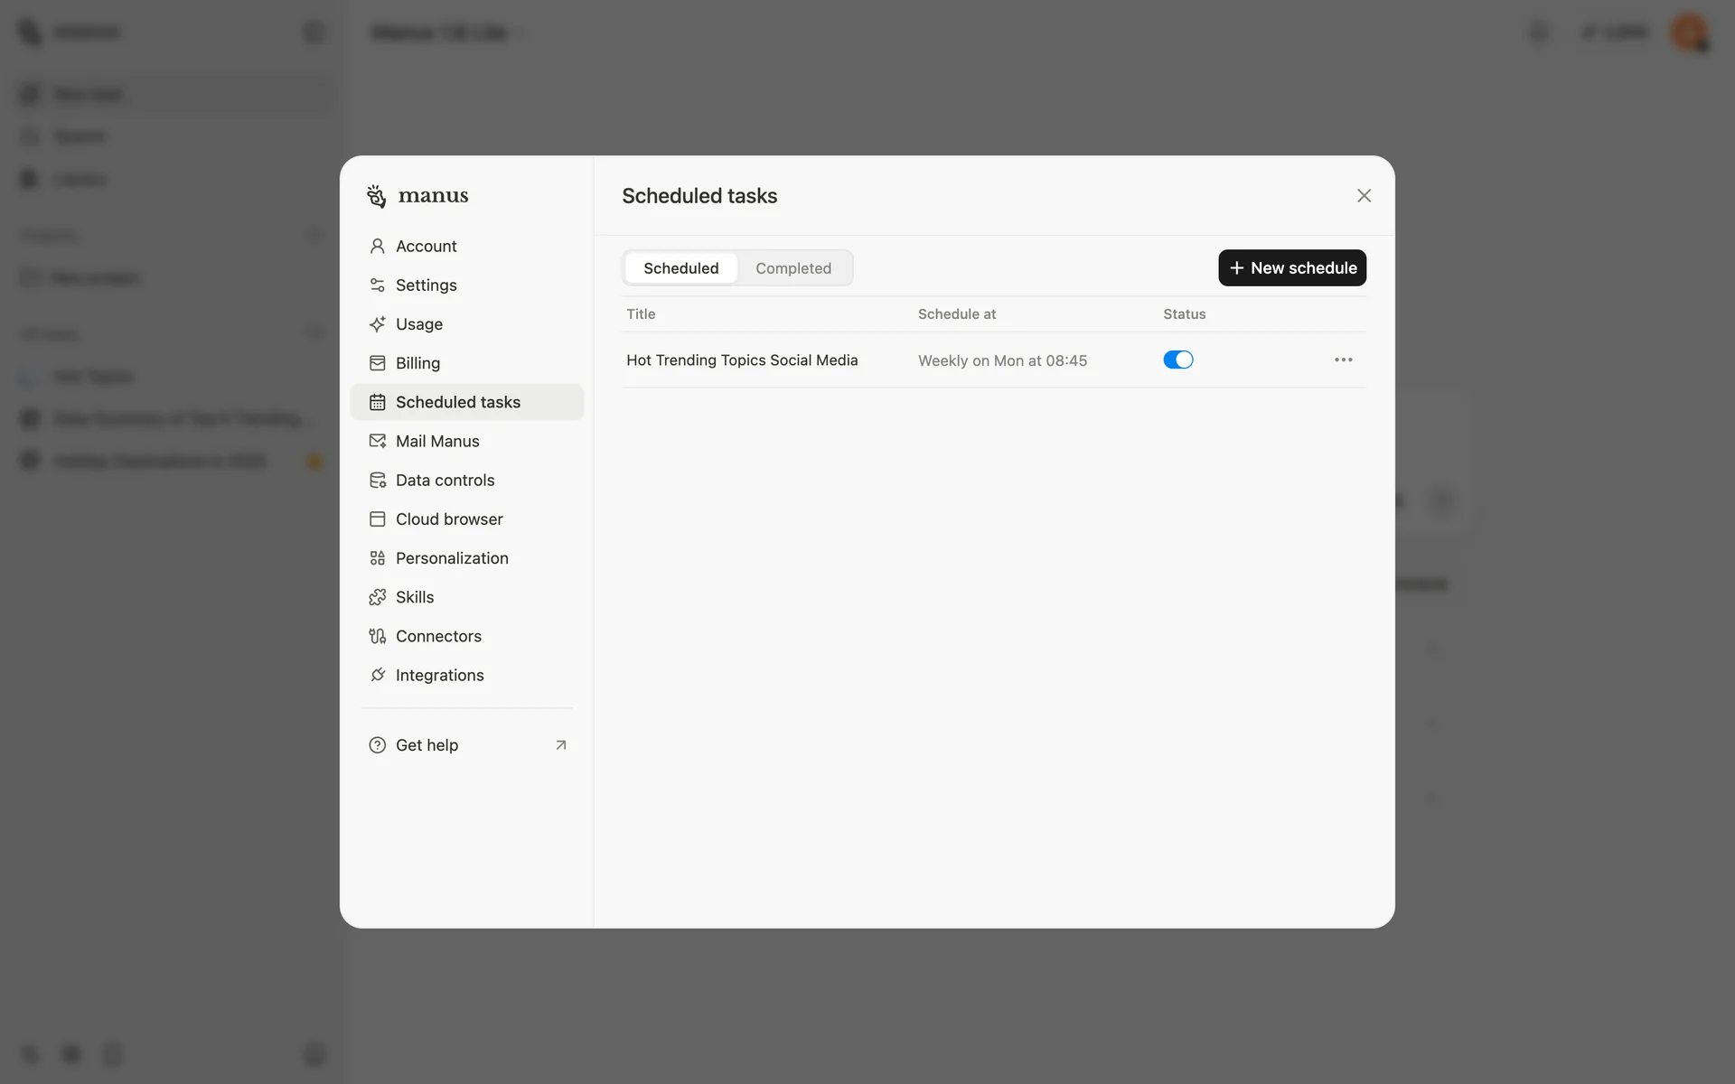The width and height of the screenshot is (1735, 1084).
Task: Open the Settings sliders icon
Action: pyautogui.click(x=377, y=285)
